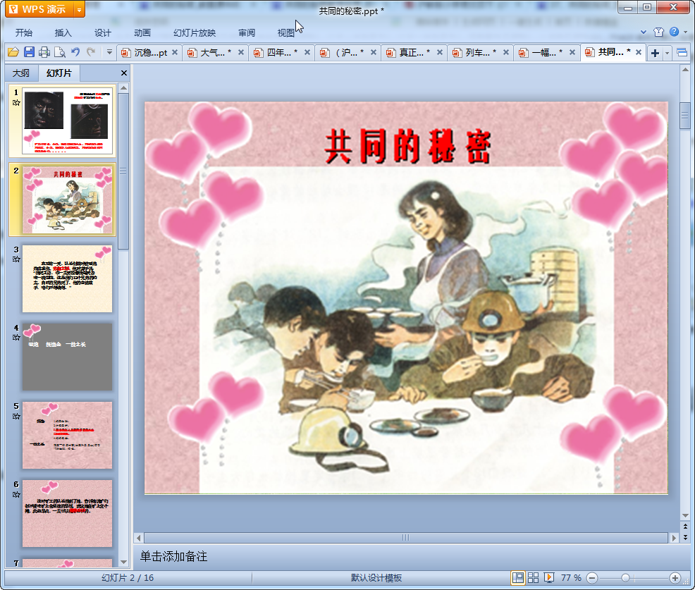Viewport: 695px width, 590px height.
Task: Open the 幻灯片放映 menu tab
Action: (x=194, y=33)
